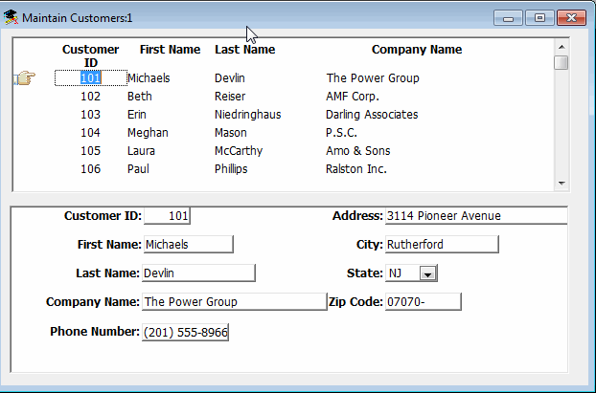596x393 pixels.
Task: Select customer ID 102 row
Action: click(91, 97)
